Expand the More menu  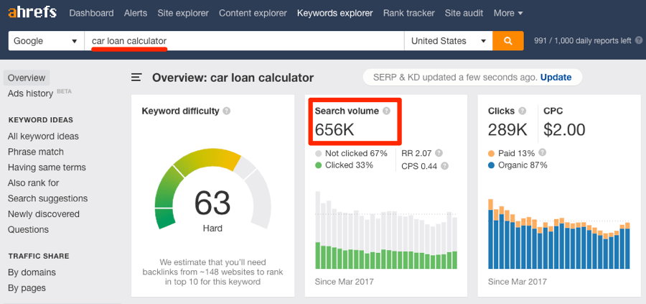(x=508, y=13)
